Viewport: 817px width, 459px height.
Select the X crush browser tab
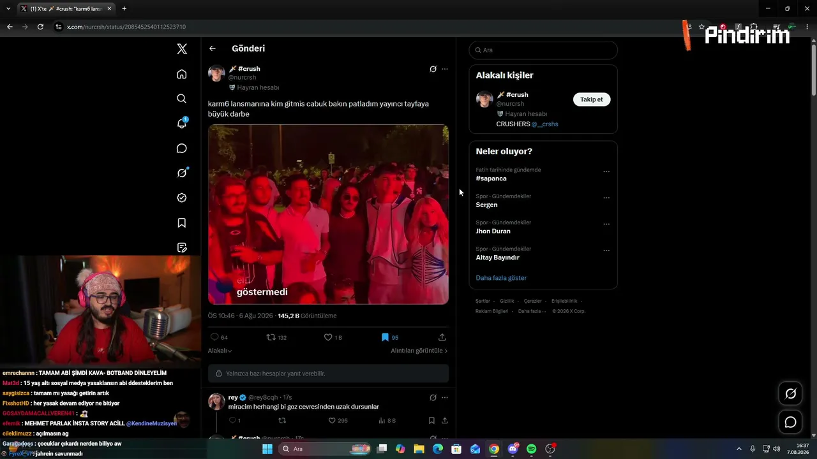point(66,9)
